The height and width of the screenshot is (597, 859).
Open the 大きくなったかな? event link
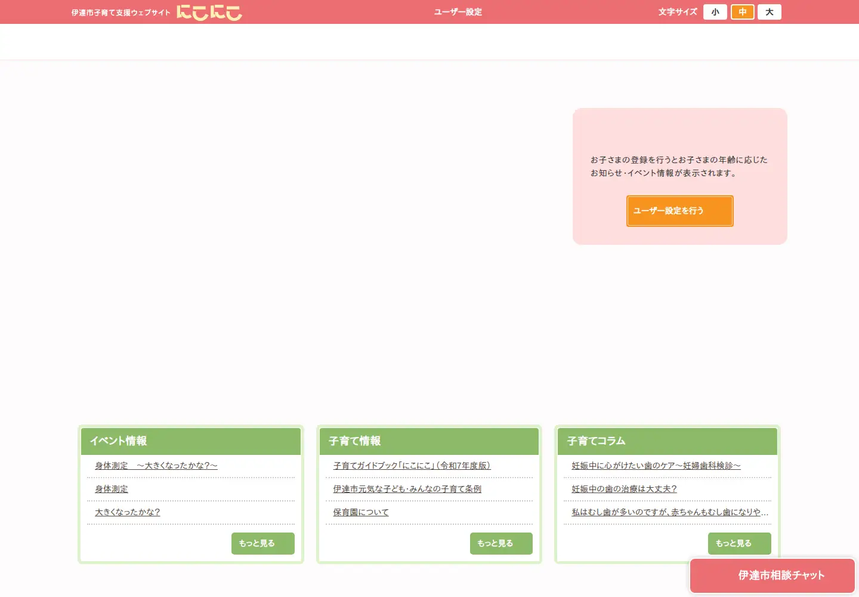click(128, 512)
